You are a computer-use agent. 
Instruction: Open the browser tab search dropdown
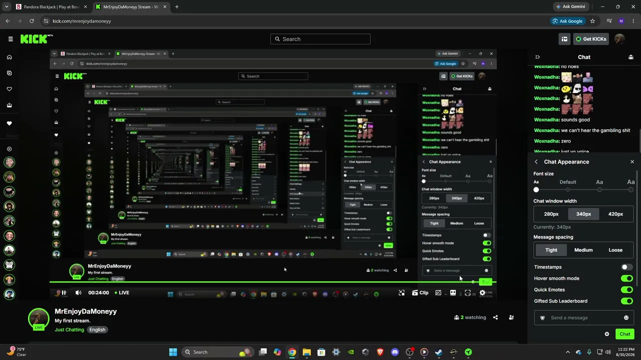coord(7,7)
